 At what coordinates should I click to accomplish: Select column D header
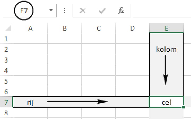click(x=132, y=28)
